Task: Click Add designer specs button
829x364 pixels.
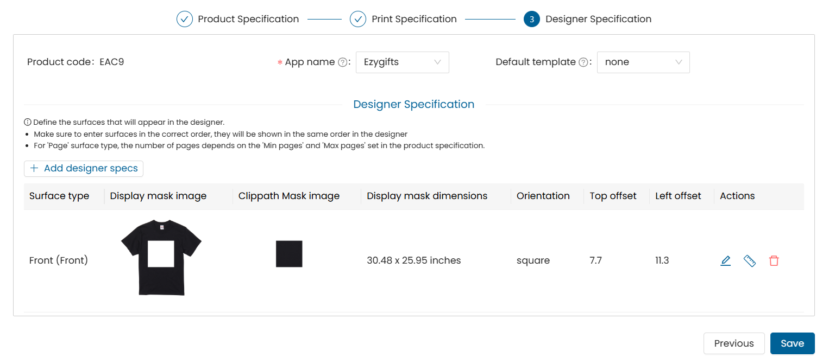Action: (84, 169)
